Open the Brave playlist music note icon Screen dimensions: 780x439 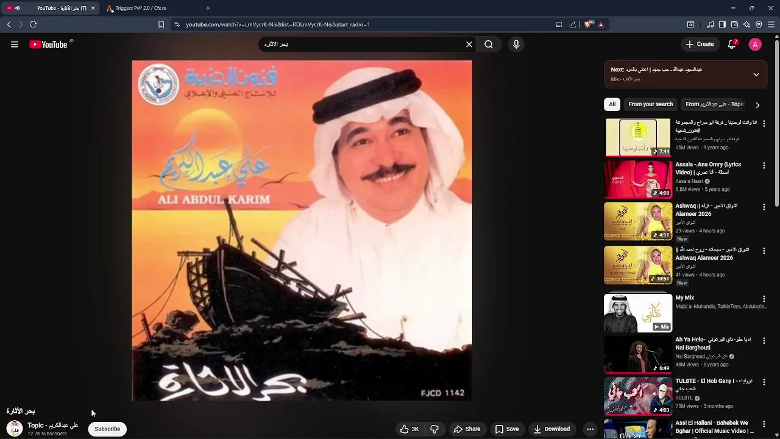(710, 24)
